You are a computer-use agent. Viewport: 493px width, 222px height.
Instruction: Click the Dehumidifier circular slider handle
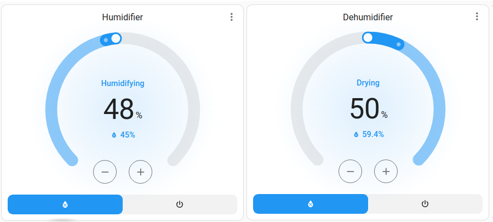(x=368, y=37)
